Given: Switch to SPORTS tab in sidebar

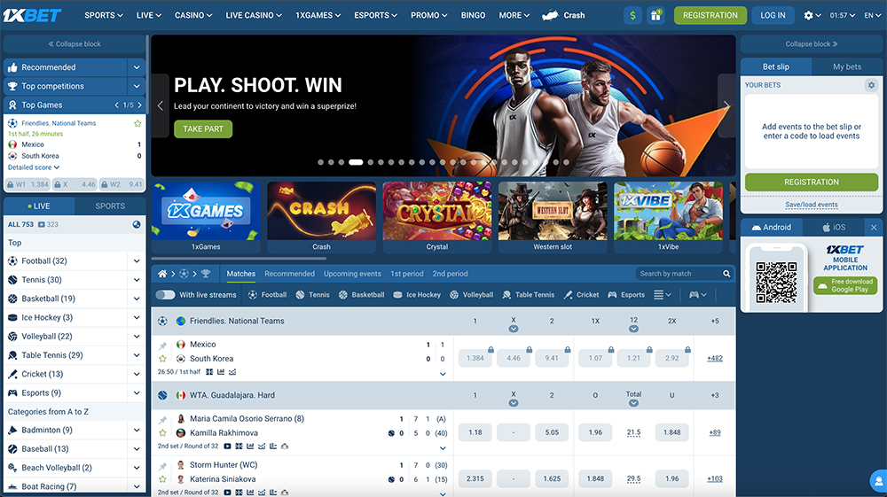Looking at the screenshot, I should click(x=110, y=206).
